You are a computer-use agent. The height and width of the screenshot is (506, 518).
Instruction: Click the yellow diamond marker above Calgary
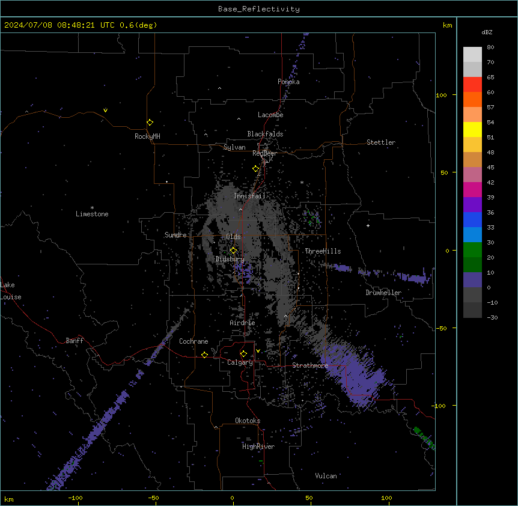[x=243, y=354]
